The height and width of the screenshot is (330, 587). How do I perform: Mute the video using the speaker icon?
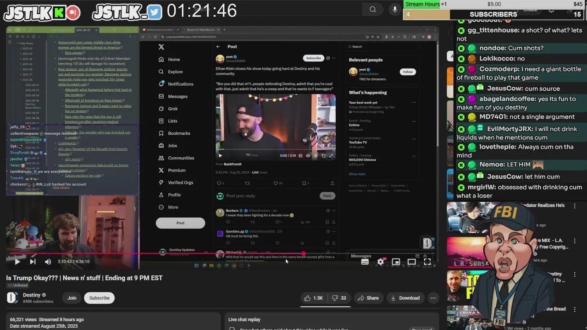48,262
